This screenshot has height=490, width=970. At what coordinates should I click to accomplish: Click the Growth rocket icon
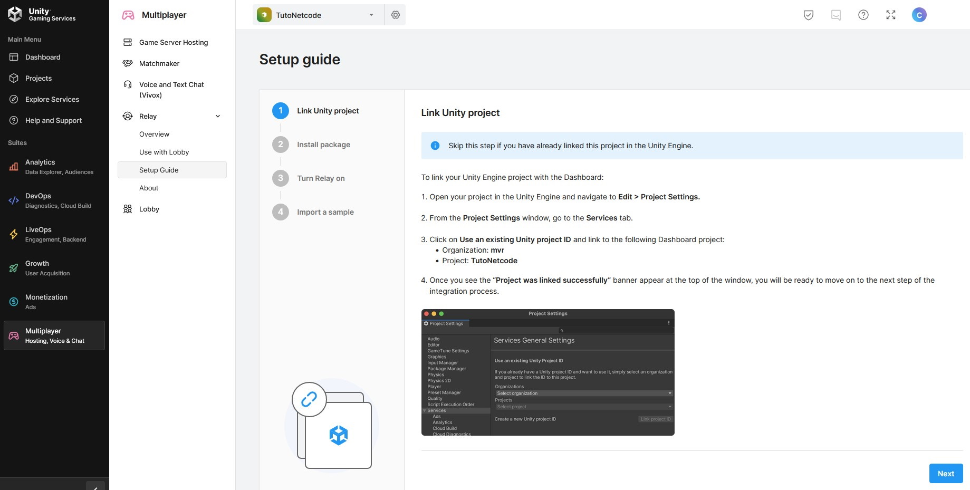point(14,268)
